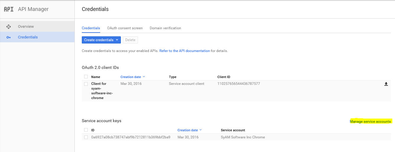Click the Credentials key icon in sidebar
This screenshot has width=395, height=152.
click(9, 37)
